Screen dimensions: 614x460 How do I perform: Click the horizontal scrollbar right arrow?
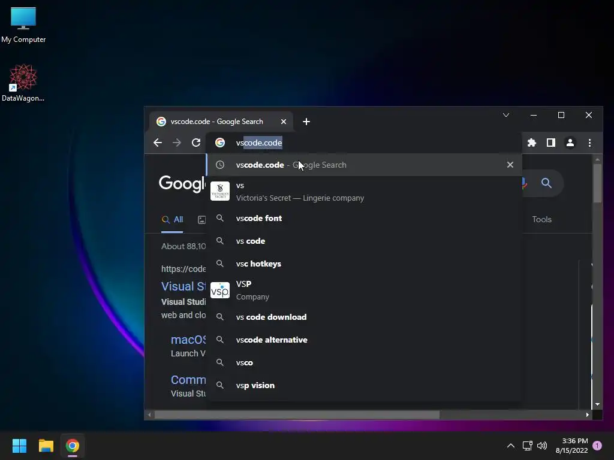(x=588, y=414)
